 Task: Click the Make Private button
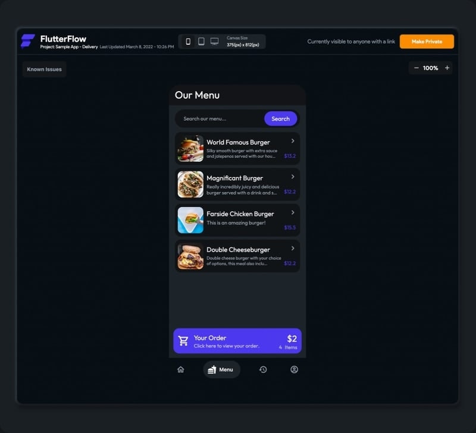click(x=427, y=41)
